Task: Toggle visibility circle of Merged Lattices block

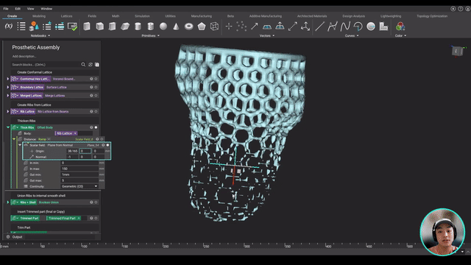Action: pyautogui.click(x=96, y=96)
